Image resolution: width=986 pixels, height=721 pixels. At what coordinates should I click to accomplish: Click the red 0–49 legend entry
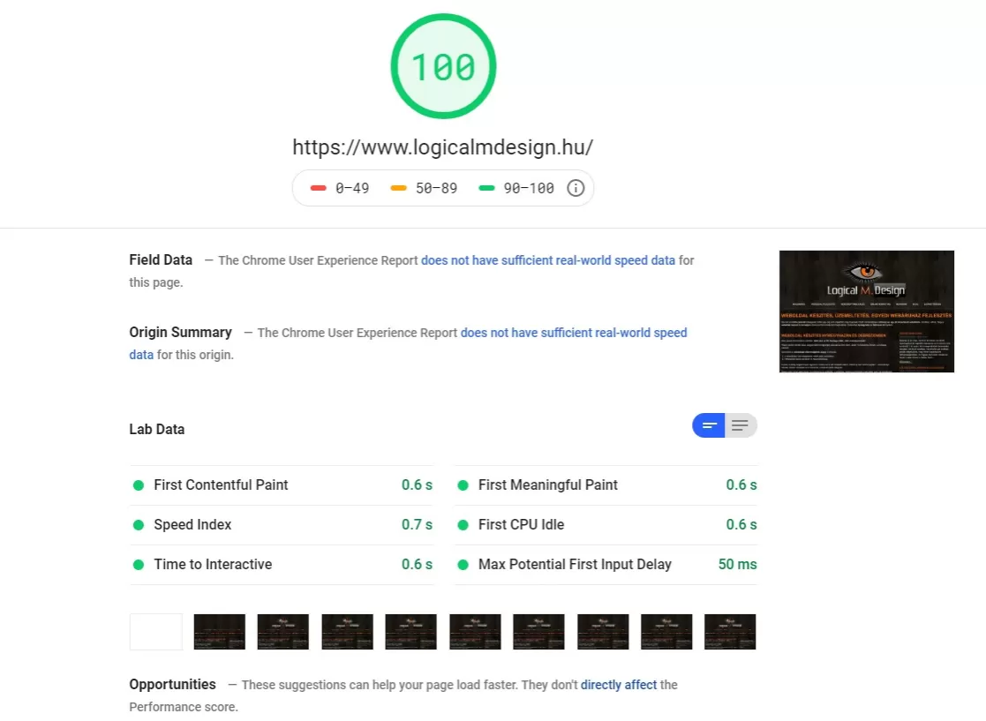[340, 188]
